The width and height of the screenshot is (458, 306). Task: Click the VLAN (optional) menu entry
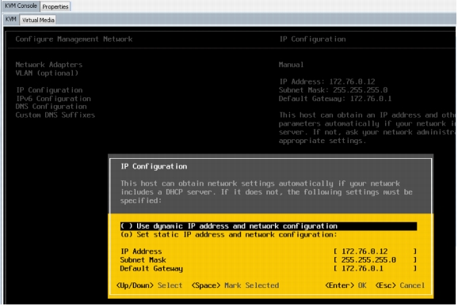pyautogui.click(x=47, y=74)
